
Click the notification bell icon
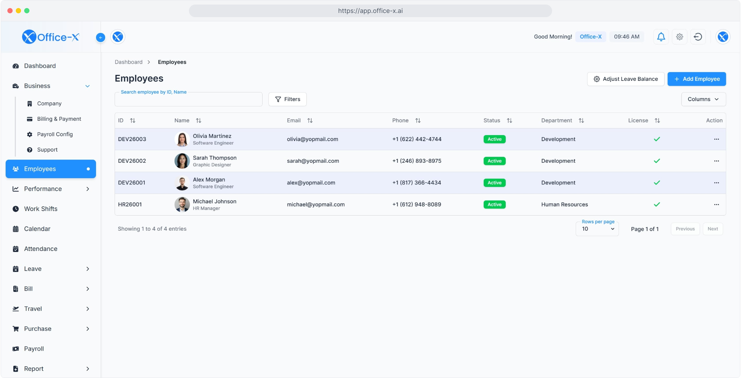(661, 37)
